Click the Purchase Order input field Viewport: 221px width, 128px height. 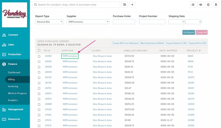(x=124, y=22)
